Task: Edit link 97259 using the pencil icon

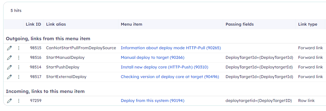Action: [9, 101]
